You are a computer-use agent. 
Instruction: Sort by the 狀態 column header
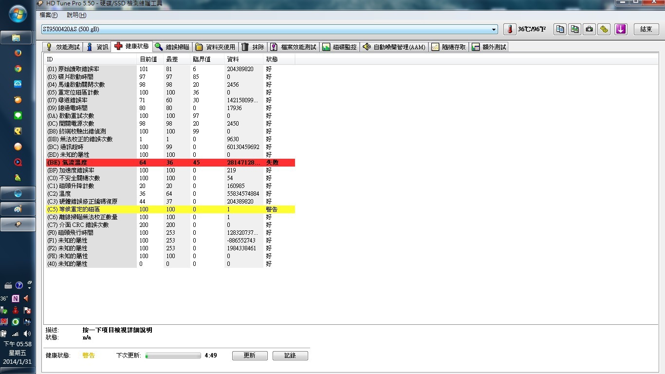tap(279, 59)
